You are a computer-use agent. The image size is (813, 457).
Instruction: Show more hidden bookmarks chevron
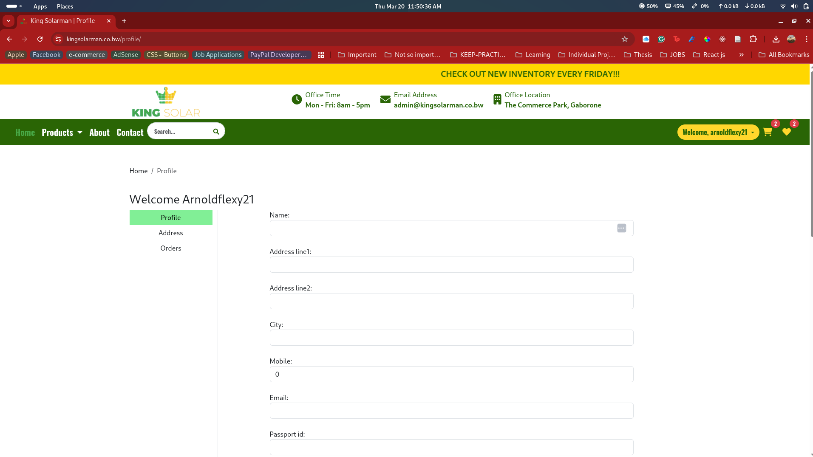(x=741, y=55)
